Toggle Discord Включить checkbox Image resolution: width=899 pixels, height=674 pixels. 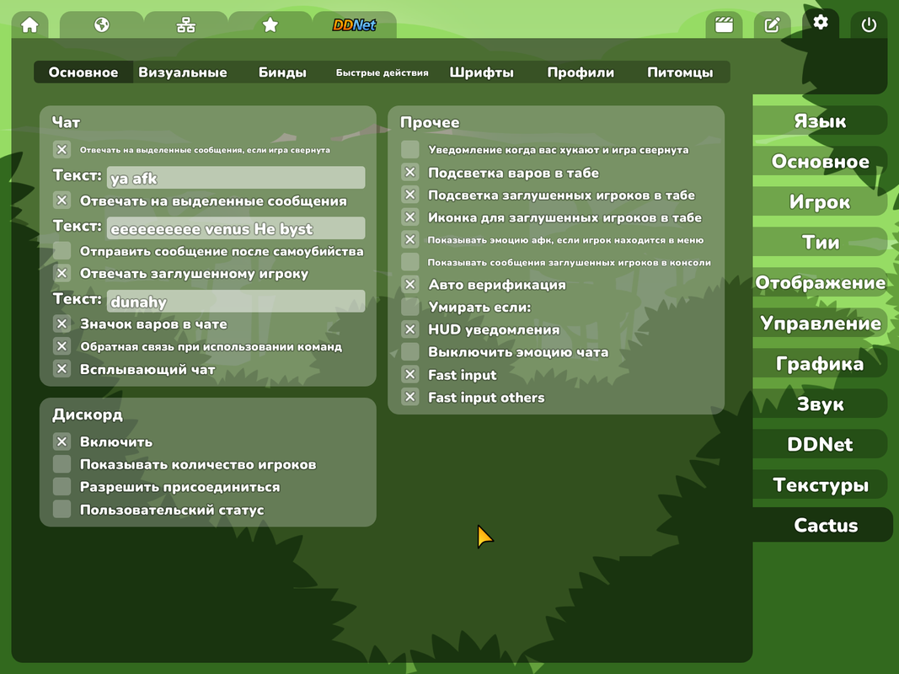(62, 441)
